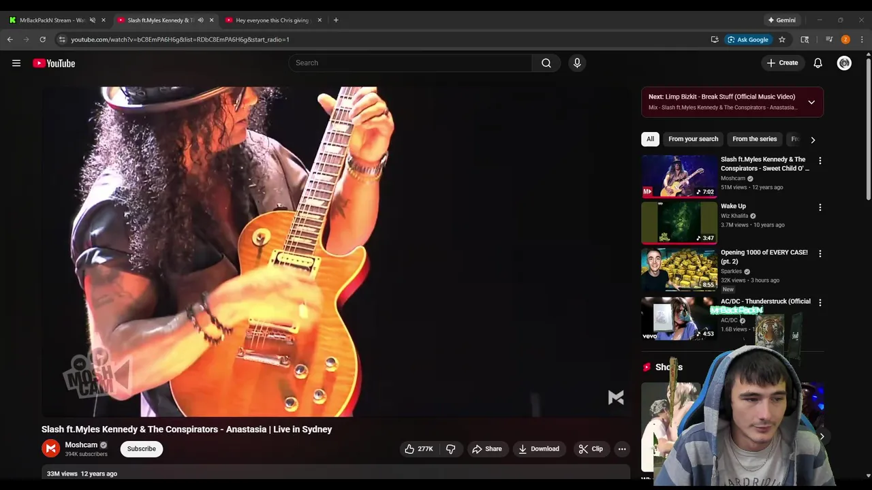Screen dimensions: 872x490
Task: Bookmark this page with the star icon
Action: point(782,39)
